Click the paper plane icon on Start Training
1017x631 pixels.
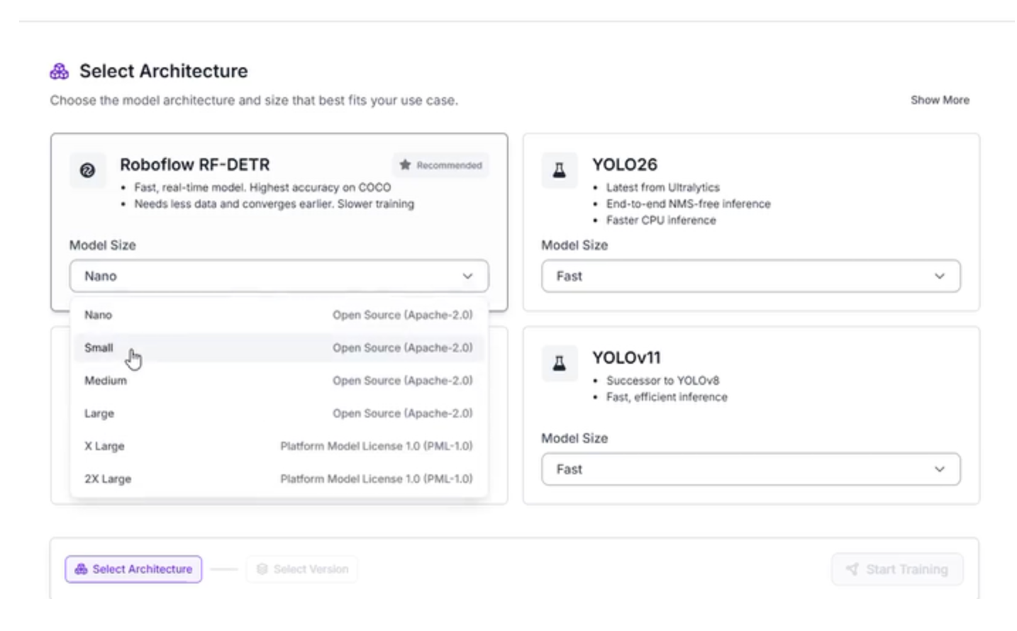[852, 569]
